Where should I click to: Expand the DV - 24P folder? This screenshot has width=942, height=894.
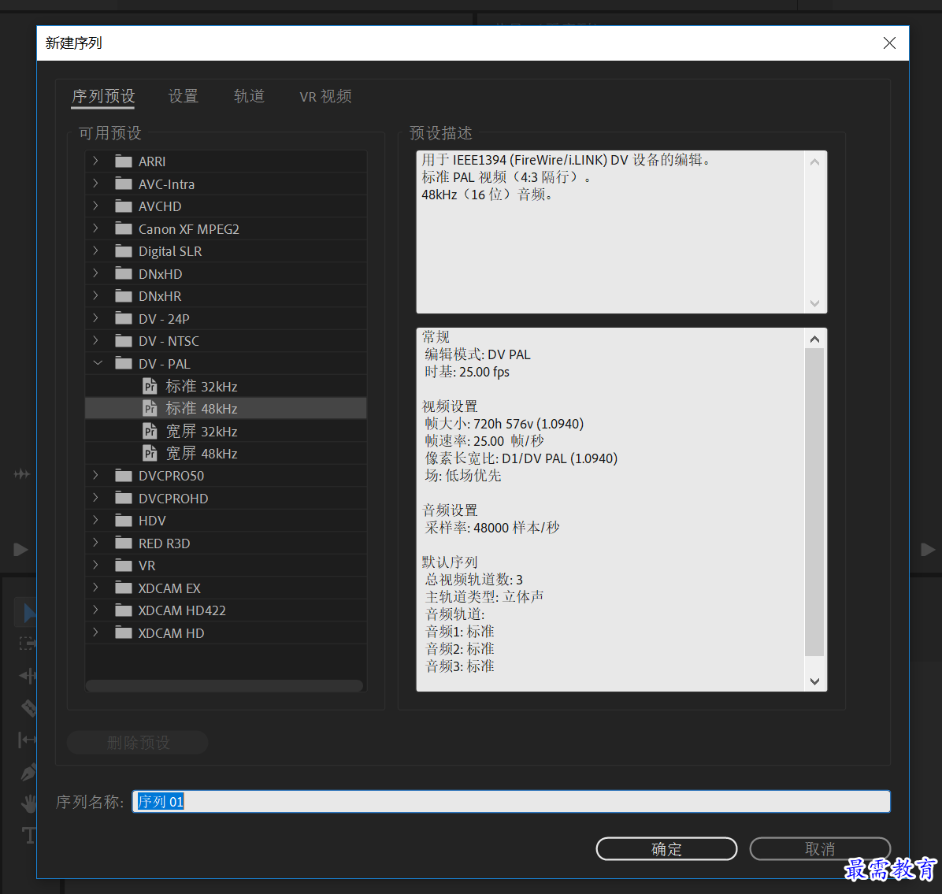click(x=95, y=318)
